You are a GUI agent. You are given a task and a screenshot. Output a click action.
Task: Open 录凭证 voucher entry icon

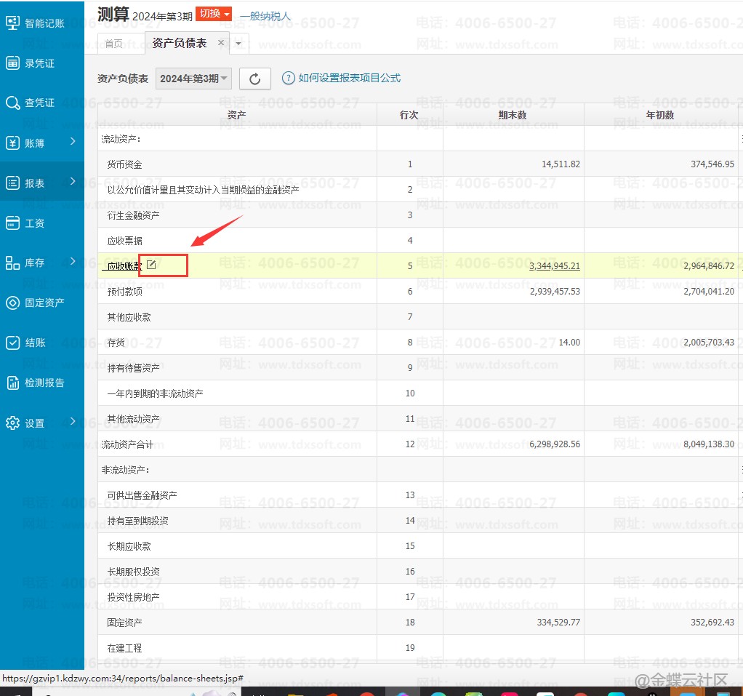point(12,63)
